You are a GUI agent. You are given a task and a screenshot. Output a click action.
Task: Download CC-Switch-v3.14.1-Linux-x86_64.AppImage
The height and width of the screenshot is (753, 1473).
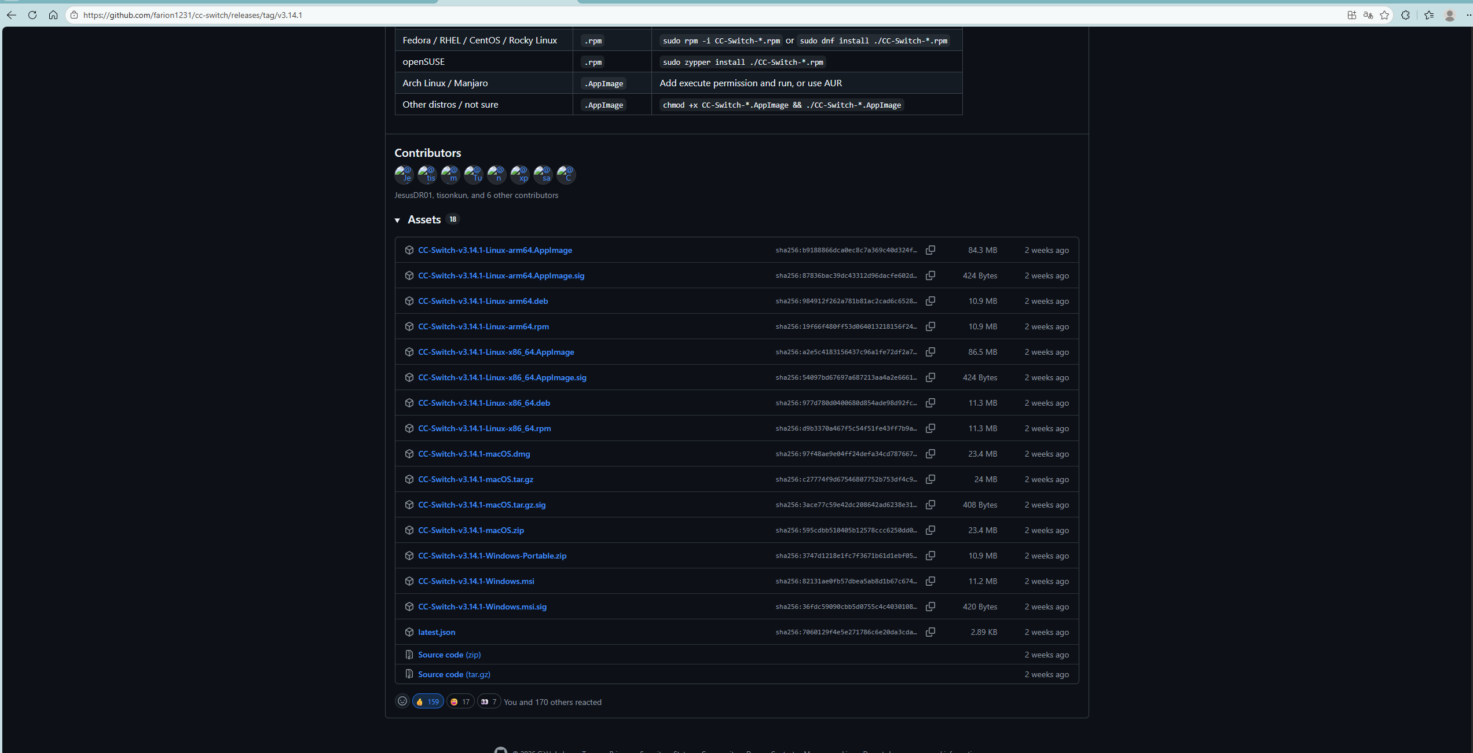(x=496, y=352)
